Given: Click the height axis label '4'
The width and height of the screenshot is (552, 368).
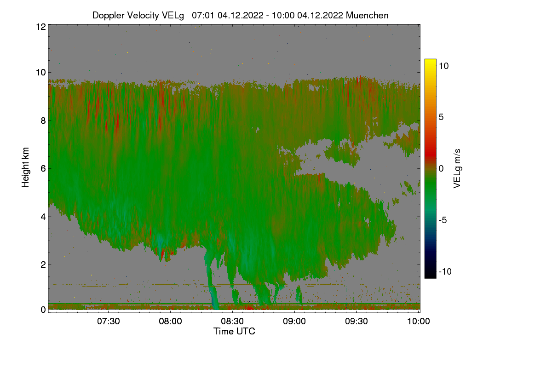Looking at the screenshot, I should [x=43, y=216].
